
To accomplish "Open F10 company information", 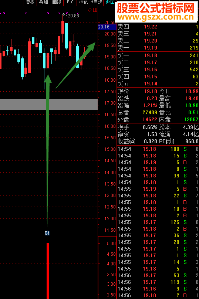I will pos(70,2).
